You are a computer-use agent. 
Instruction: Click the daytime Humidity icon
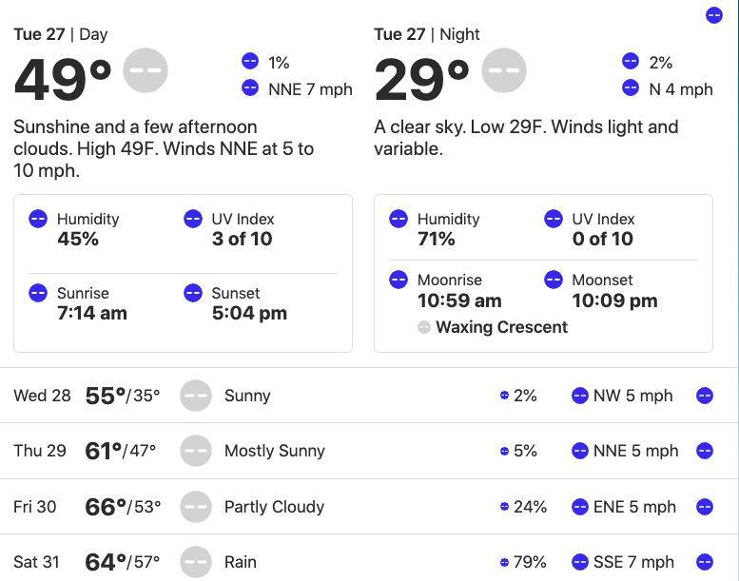click(38, 219)
